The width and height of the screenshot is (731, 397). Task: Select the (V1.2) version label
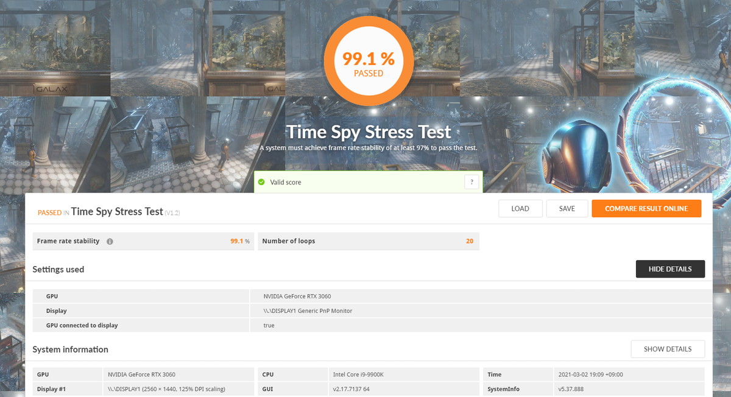[172, 213]
